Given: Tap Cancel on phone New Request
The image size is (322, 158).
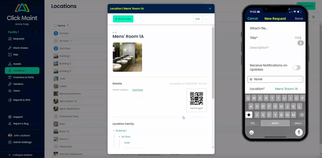Looking at the screenshot, I should pyautogui.click(x=252, y=18).
